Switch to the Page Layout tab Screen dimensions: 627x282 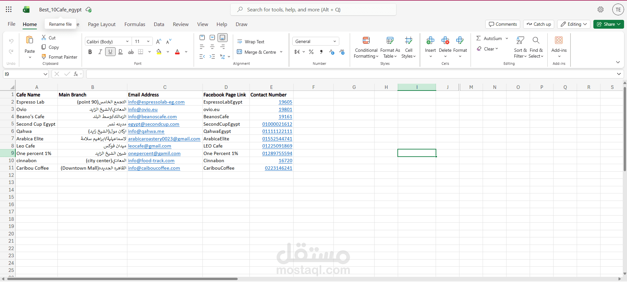coord(102,24)
